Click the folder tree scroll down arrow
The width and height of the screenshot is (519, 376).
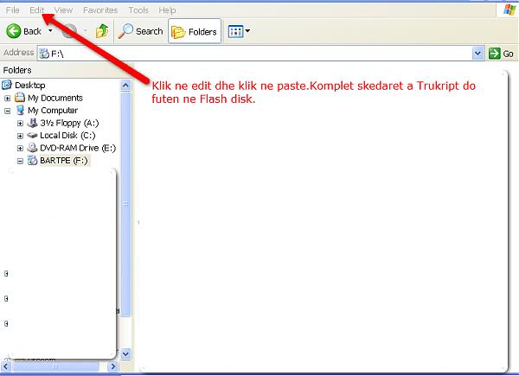tap(125, 354)
